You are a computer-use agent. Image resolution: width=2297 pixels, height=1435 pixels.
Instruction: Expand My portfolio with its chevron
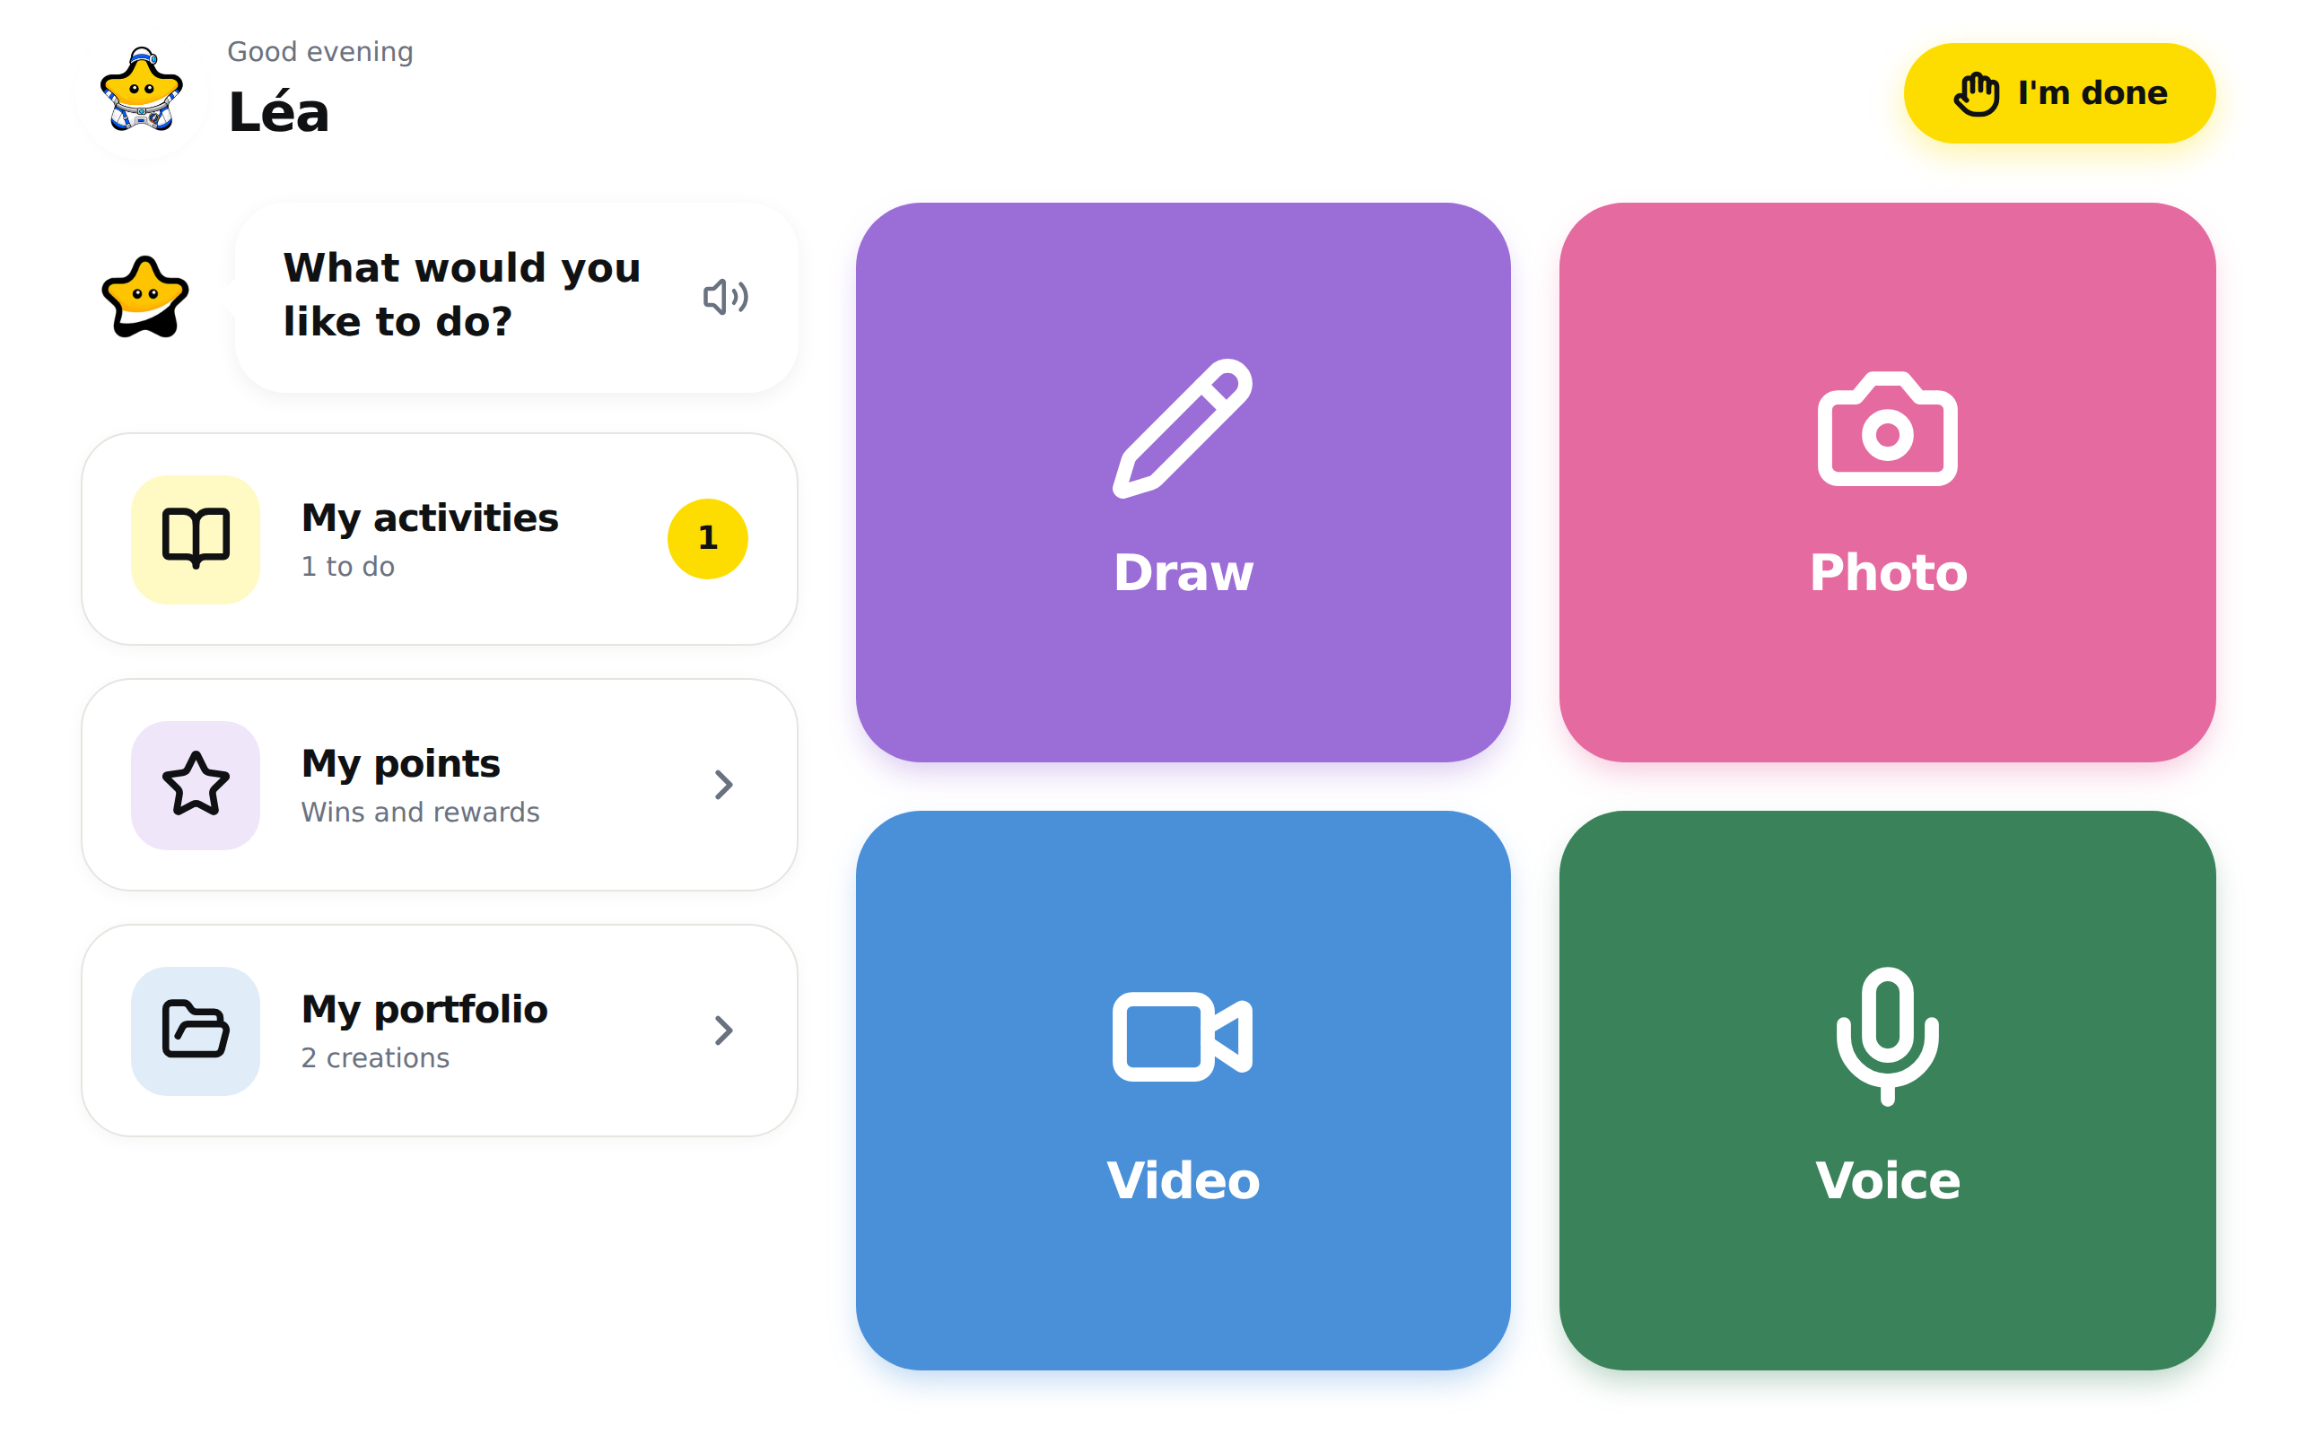pos(723,1031)
